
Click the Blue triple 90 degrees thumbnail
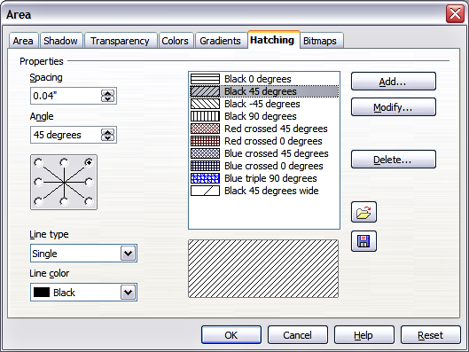tap(205, 178)
